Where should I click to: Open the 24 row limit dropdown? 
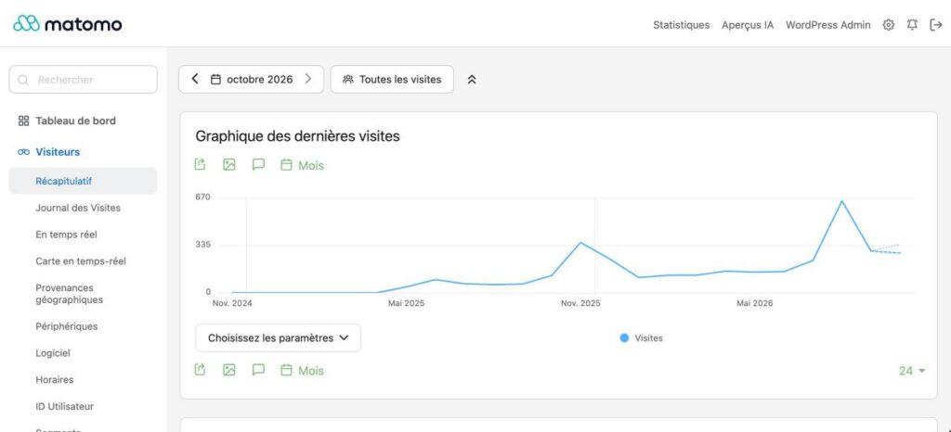coord(912,371)
